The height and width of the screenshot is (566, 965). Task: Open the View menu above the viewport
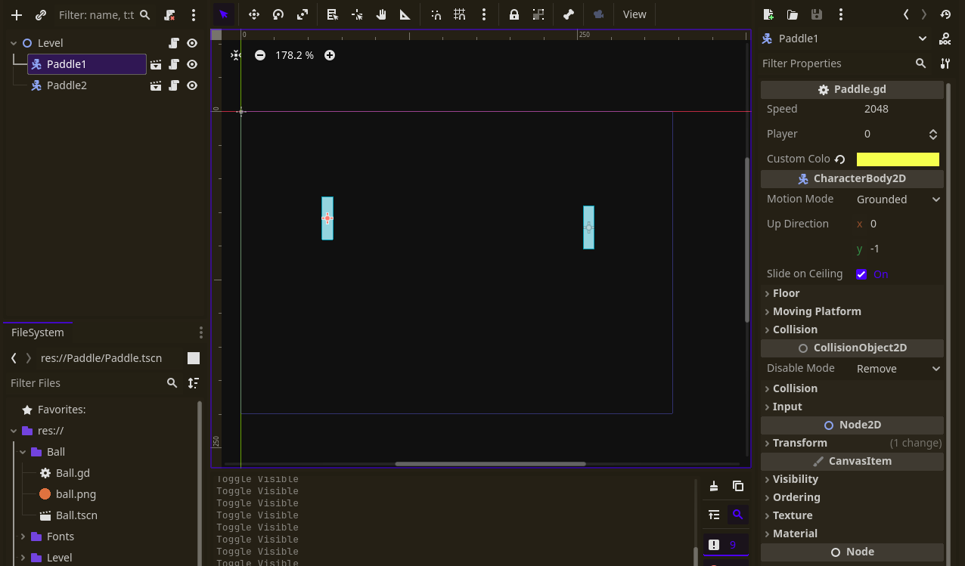tap(635, 14)
